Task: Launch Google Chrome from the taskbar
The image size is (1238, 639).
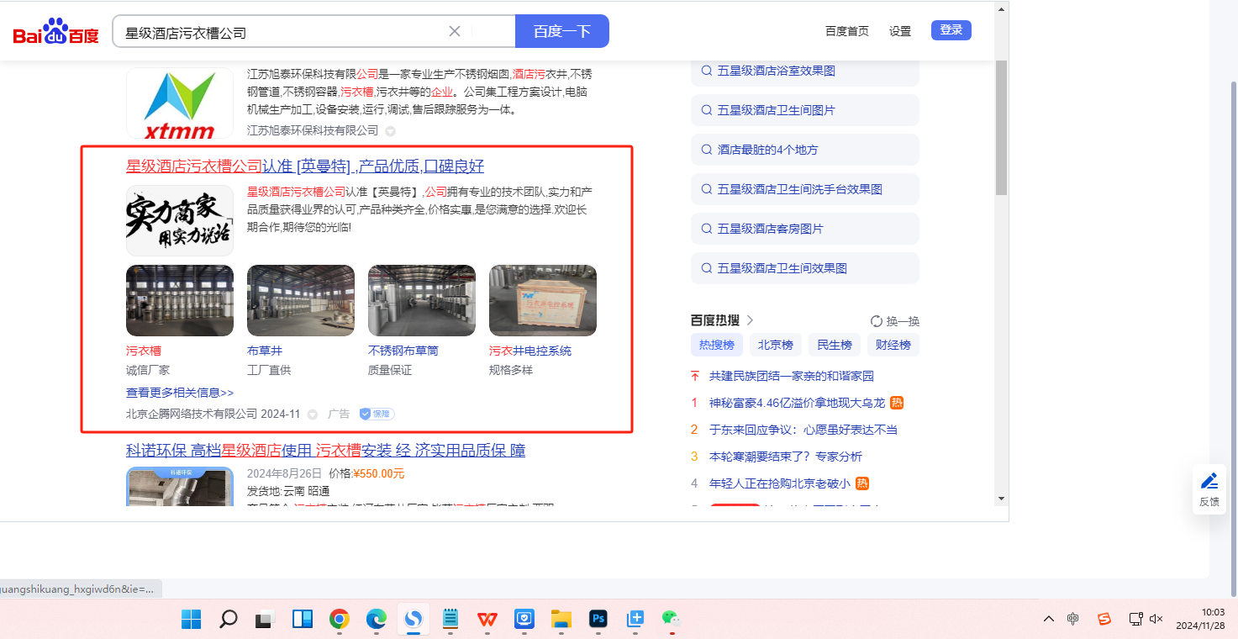Action: pyautogui.click(x=340, y=620)
